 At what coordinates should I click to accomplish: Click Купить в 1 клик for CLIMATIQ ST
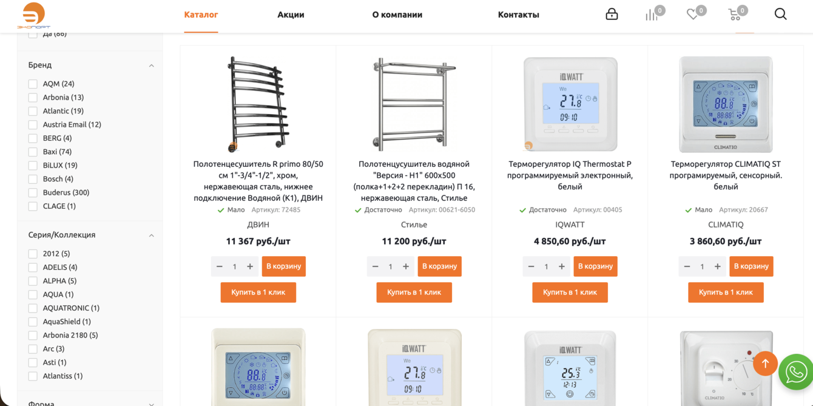click(x=726, y=293)
